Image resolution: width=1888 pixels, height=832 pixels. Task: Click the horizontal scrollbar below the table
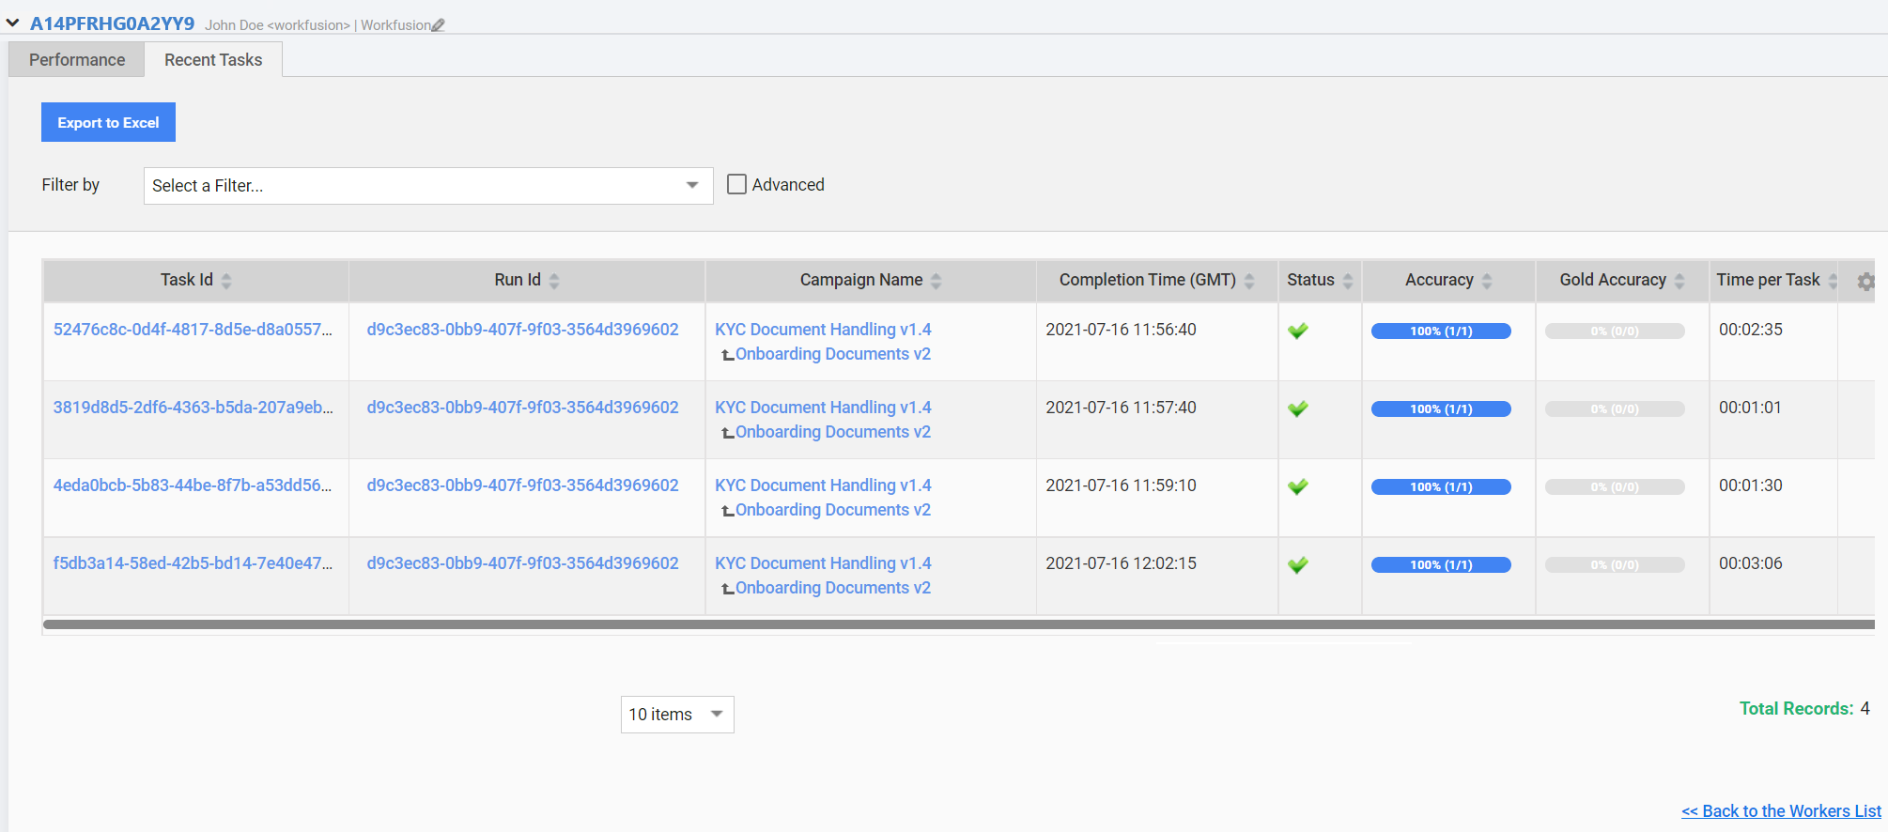[959, 624]
